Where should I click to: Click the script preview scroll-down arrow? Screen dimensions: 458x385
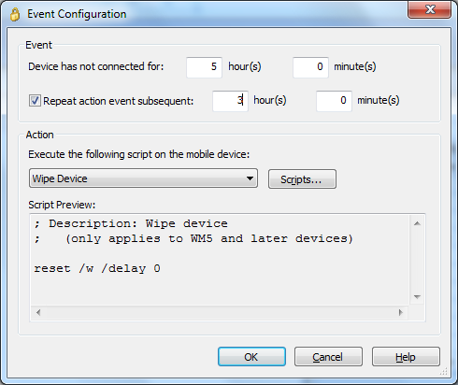tap(417, 297)
